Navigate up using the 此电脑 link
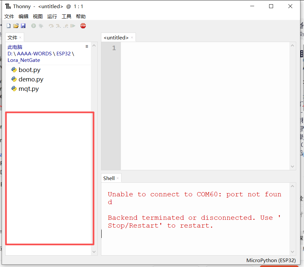This screenshot has width=304, height=267. click(x=15, y=47)
